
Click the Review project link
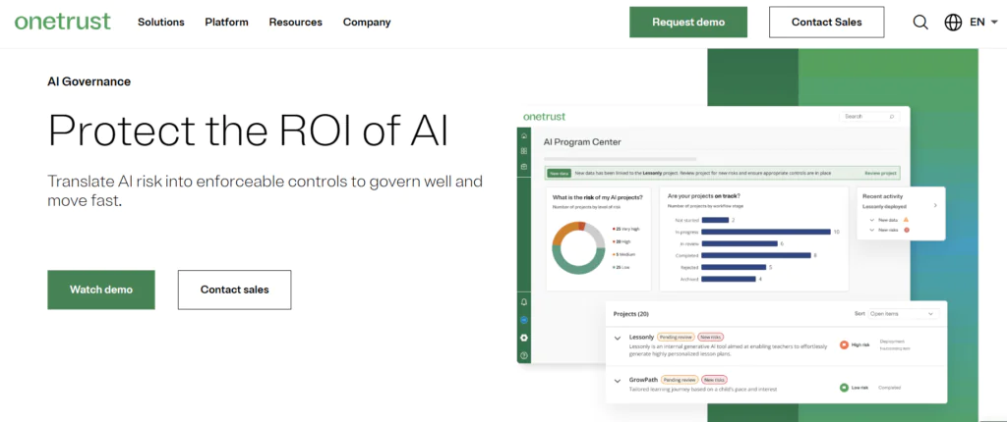(880, 173)
